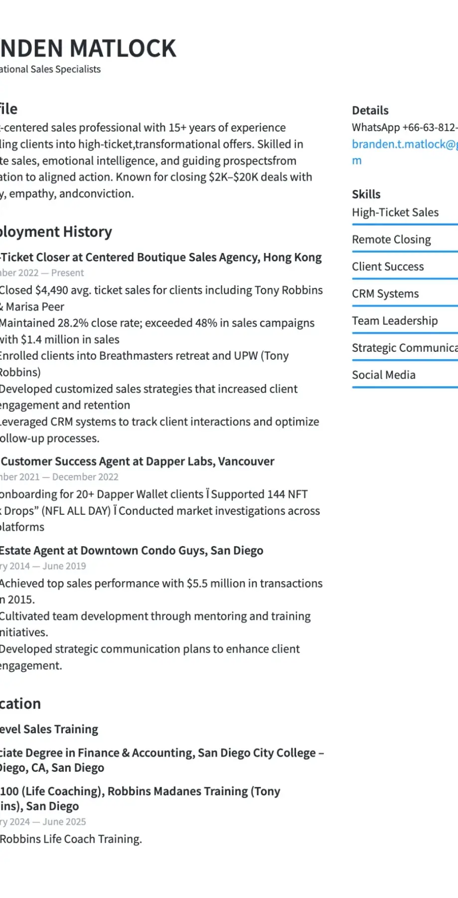Select the Social Media skill label
458x898 pixels.
[384, 375]
